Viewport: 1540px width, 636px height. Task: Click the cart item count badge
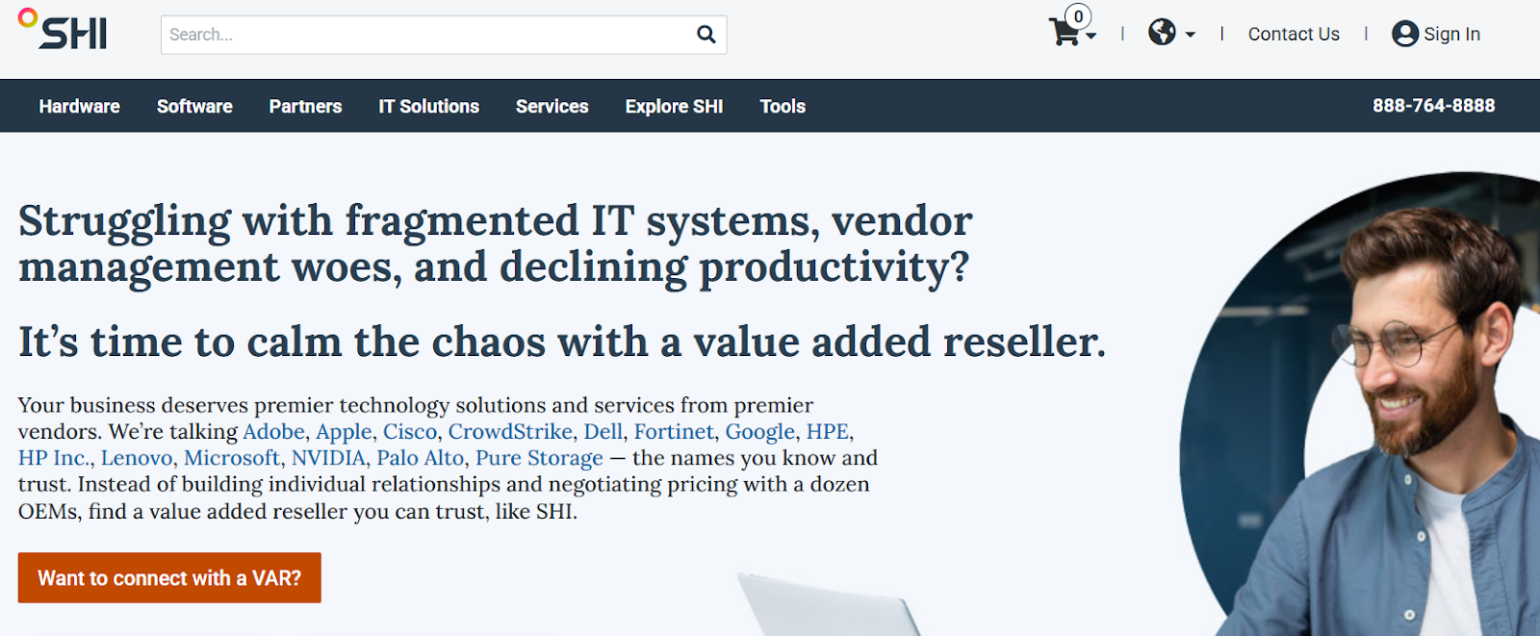pos(1078,16)
